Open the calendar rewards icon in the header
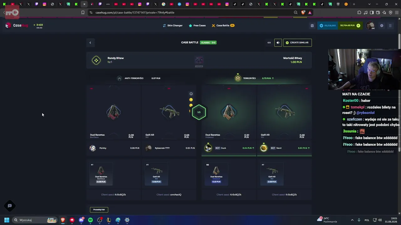This screenshot has width=401, height=225. pos(312,26)
